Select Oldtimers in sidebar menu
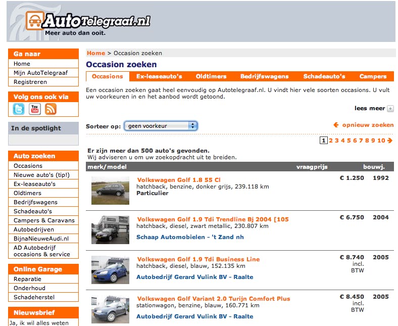Screen dimensions: 398x326 (43, 194)
